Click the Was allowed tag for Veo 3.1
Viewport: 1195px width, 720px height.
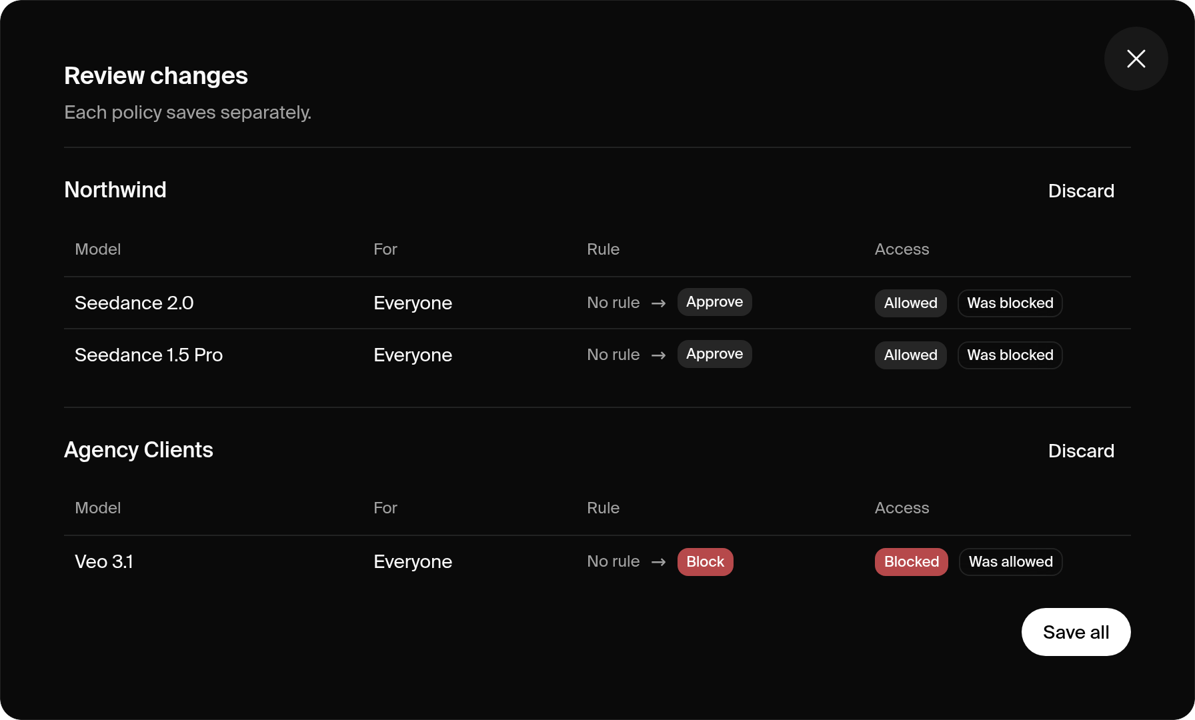click(x=1010, y=562)
